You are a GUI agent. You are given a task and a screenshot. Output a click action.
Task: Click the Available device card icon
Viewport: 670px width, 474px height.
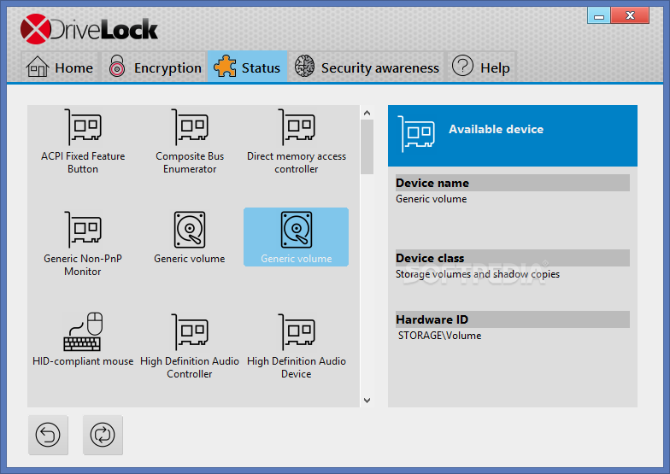tap(416, 133)
